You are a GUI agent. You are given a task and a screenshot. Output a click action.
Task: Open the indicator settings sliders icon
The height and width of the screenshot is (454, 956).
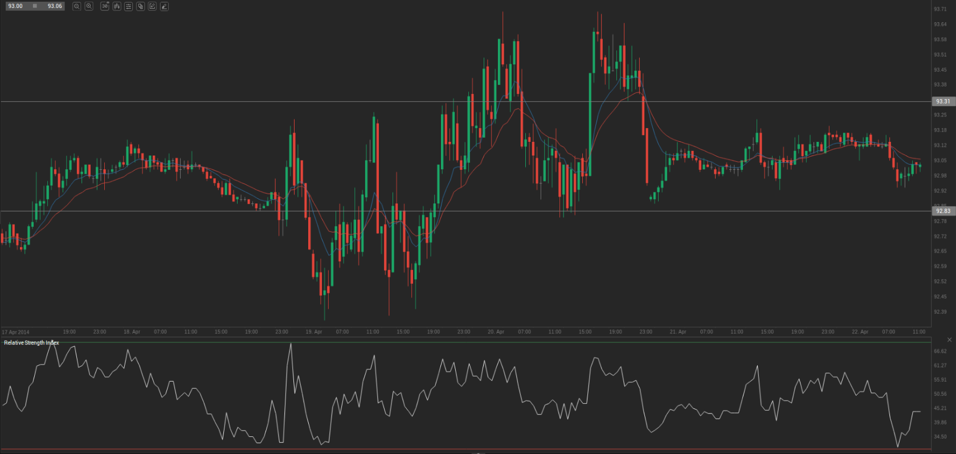pyautogui.click(x=129, y=6)
